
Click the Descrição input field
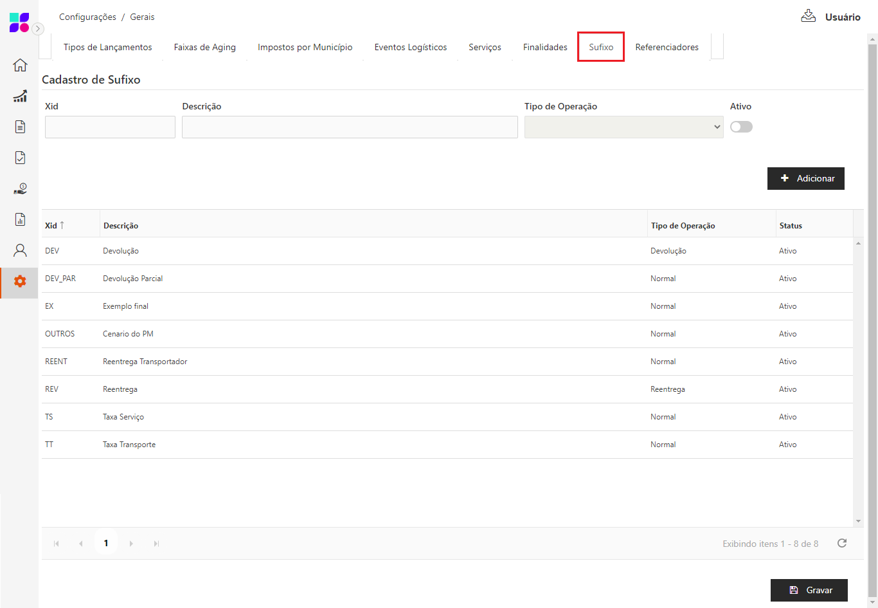350,127
